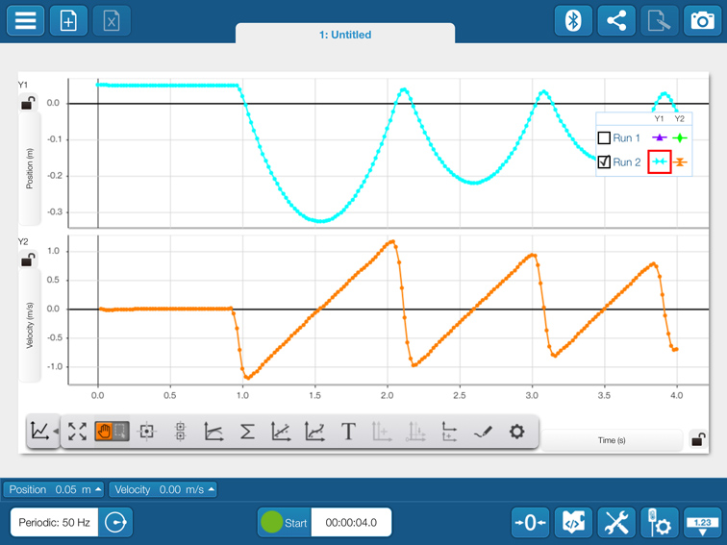Toggle graph tools palette

43,431
